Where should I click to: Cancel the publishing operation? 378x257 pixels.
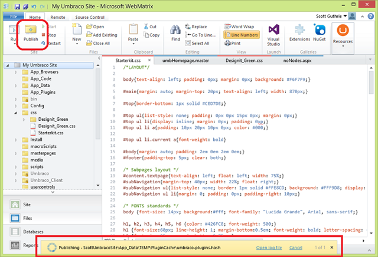click(295, 248)
